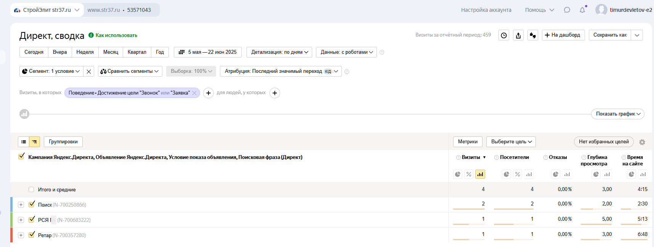Show bar chart for Глубина просмотра
654x247 pixels.
pos(607,174)
